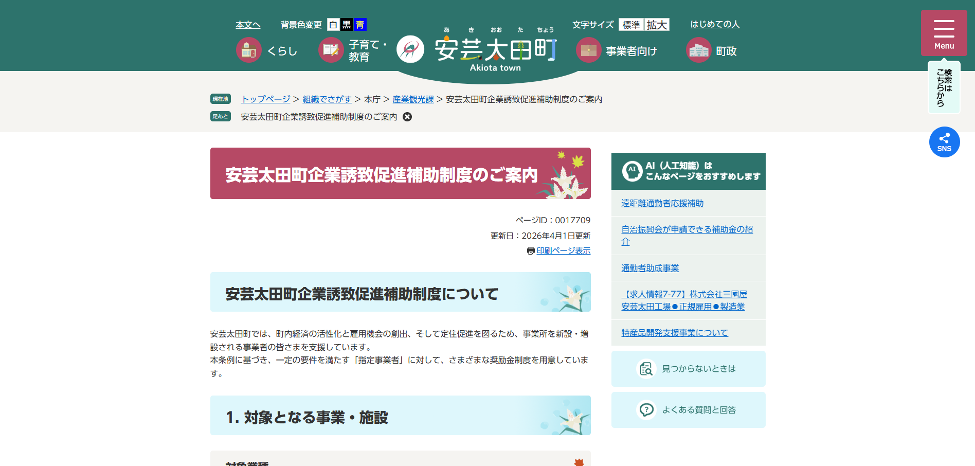Open the 通勤者助成事業 link
This screenshot has height=466, width=975.
coord(650,268)
